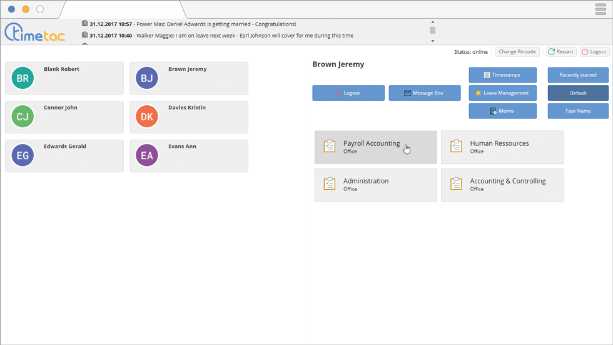Select Edwards Gerald's EG avatar
The image size is (613, 345).
click(x=23, y=155)
